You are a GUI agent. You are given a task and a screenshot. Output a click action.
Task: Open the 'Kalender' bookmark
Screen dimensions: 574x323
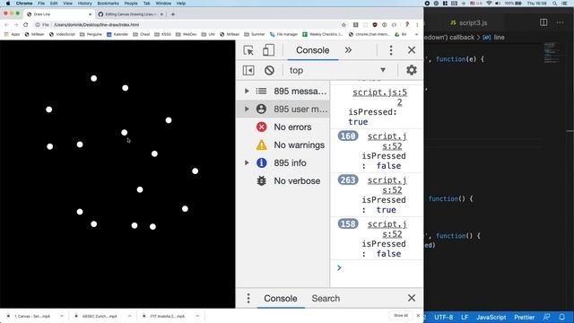[x=117, y=34]
